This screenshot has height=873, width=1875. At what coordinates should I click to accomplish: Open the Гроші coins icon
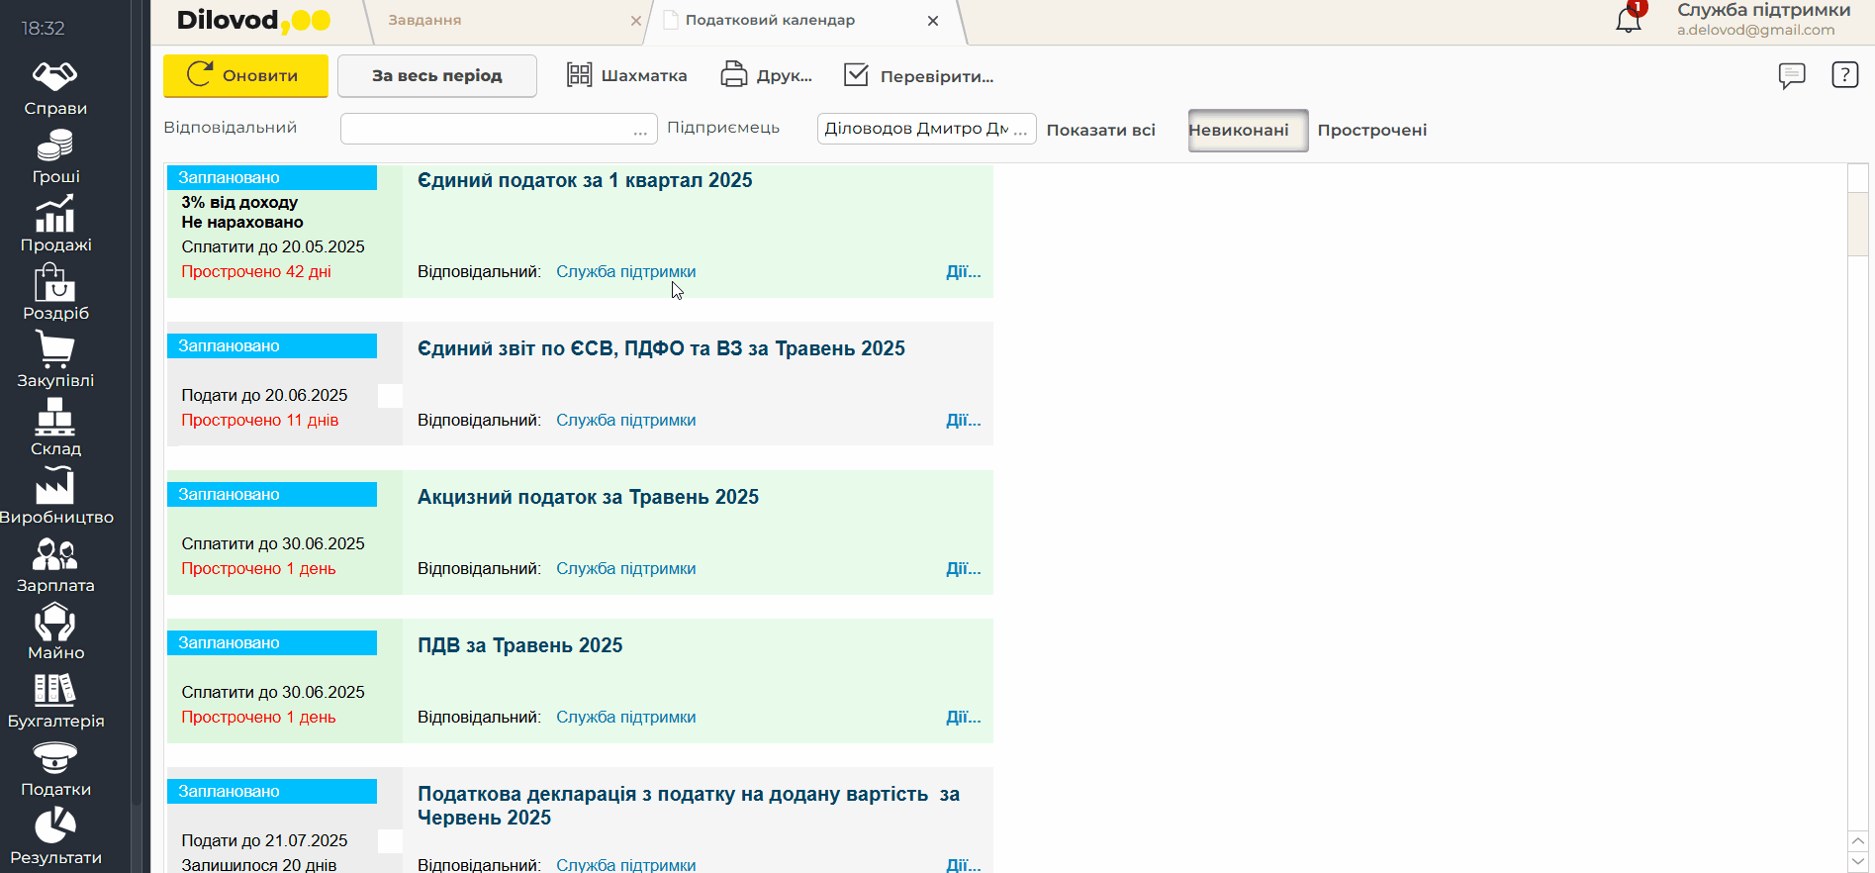coord(55,157)
